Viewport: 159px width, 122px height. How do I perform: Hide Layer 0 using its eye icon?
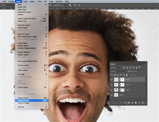pos(112,95)
